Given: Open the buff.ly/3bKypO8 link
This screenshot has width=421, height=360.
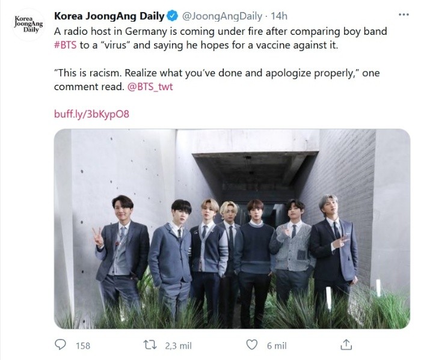Looking at the screenshot, I should click(91, 114).
